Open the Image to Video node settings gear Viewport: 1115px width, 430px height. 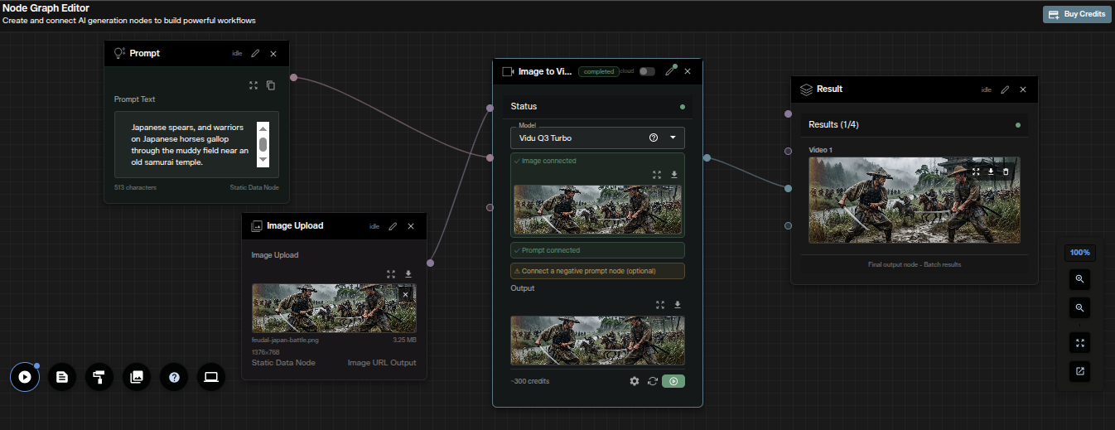coord(635,381)
